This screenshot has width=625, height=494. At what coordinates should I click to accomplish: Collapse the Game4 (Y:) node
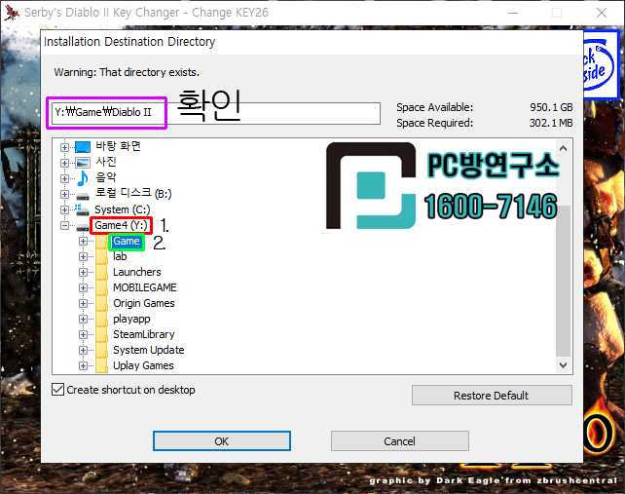pyautogui.click(x=64, y=225)
